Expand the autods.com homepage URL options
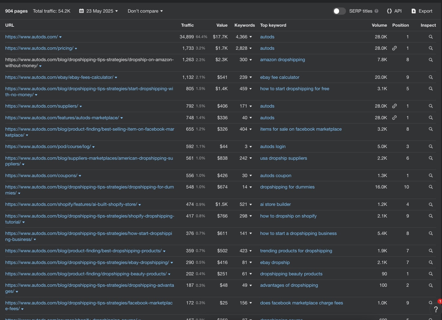The width and height of the screenshot is (442, 320). pyautogui.click(x=60, y=37)
